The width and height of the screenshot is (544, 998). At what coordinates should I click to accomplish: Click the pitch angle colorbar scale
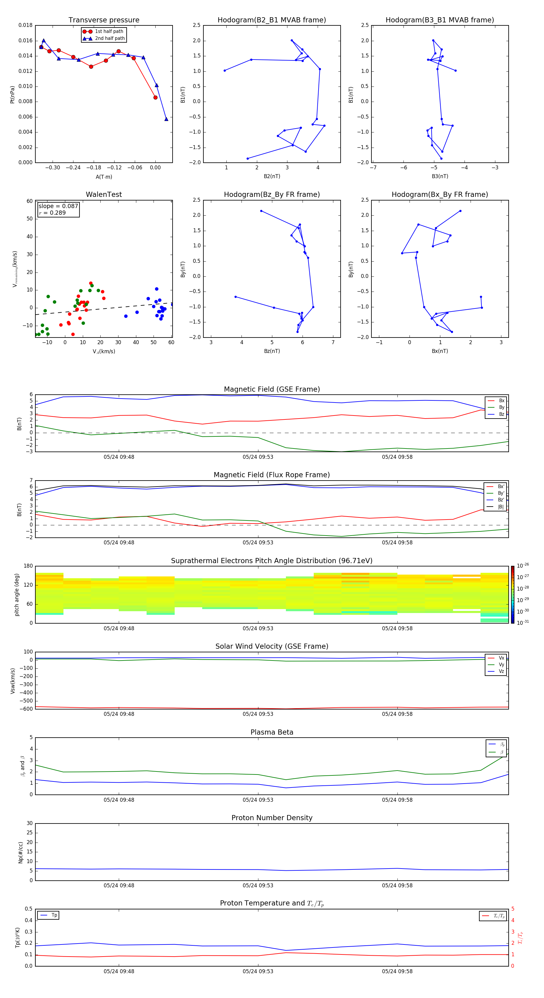(512, 595)
